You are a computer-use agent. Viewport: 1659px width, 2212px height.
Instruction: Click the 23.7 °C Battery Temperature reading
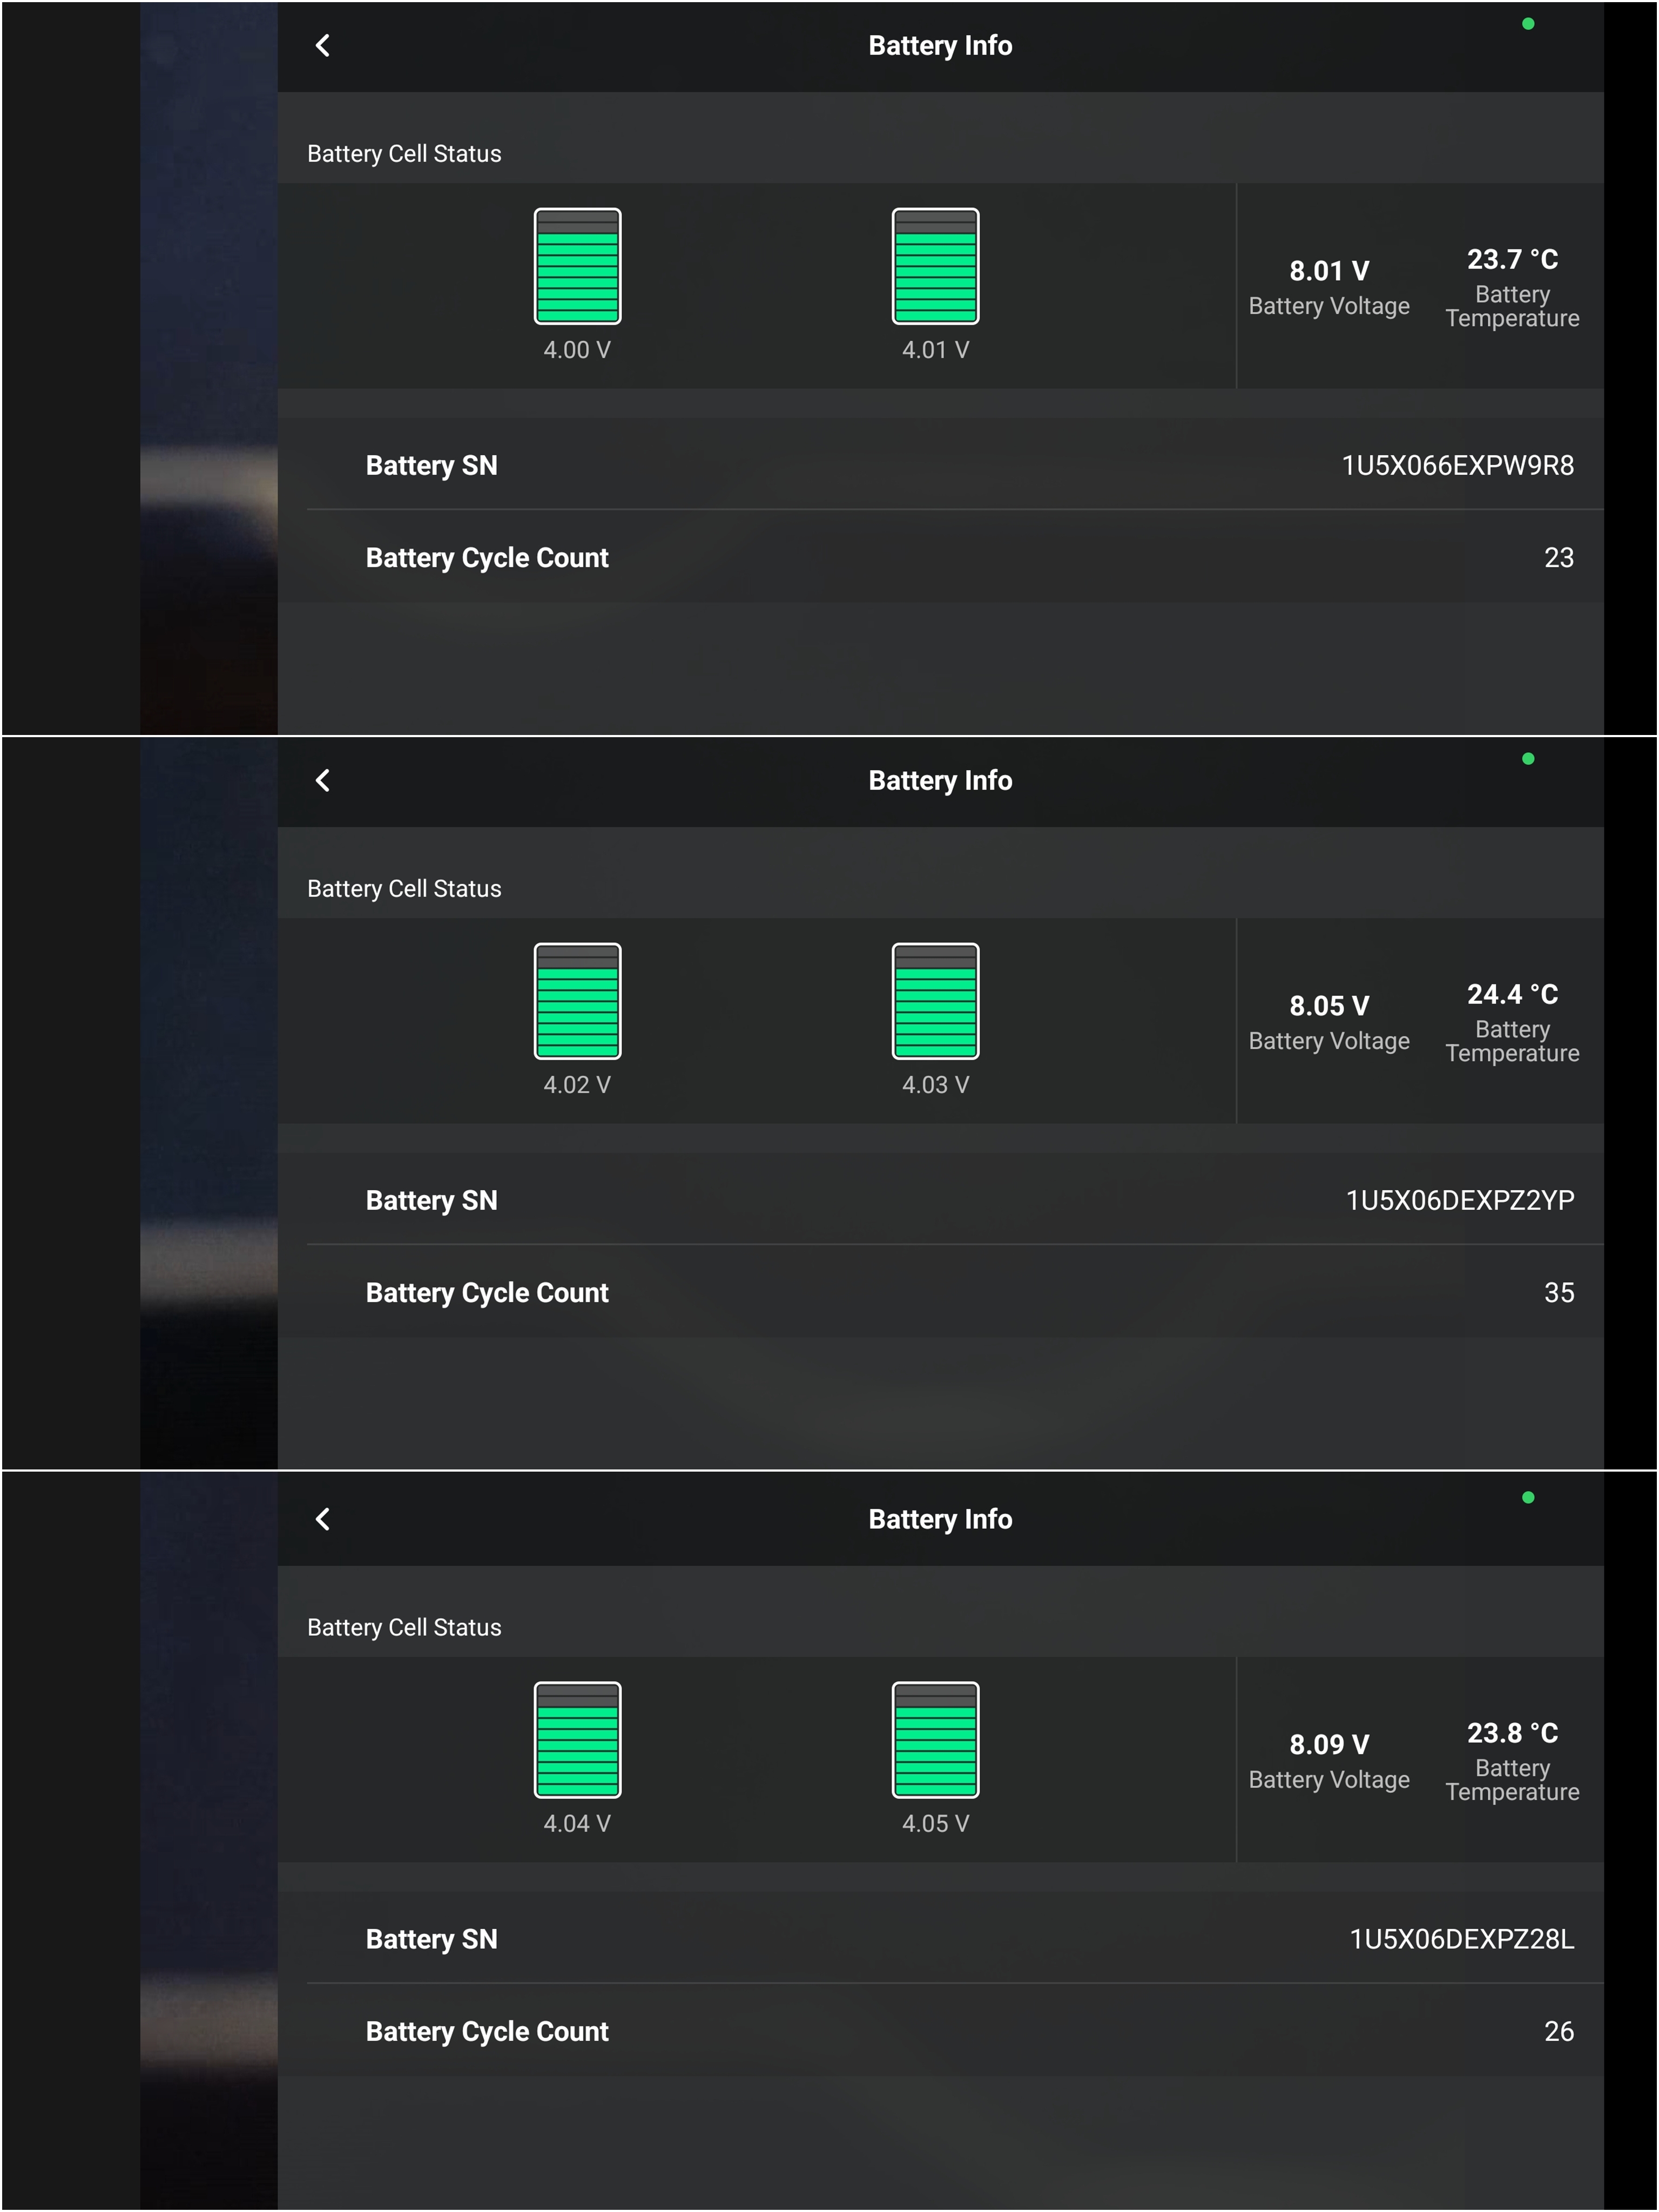click(x=1512, y=259)
